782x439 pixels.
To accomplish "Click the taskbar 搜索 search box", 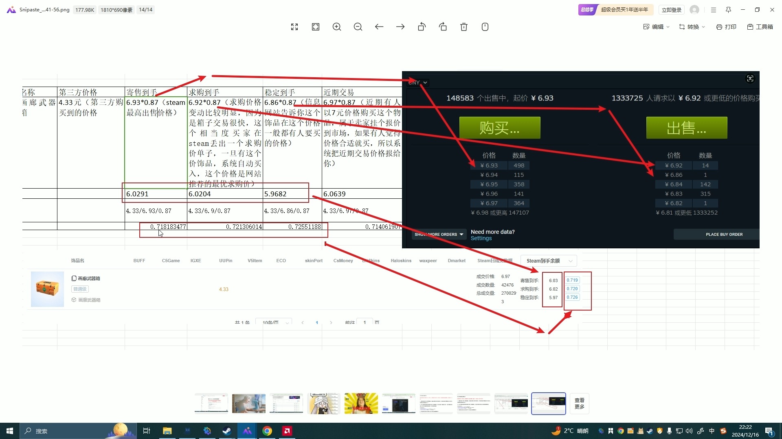I will [77, 431].
